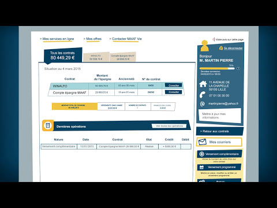The height and width of the screenshot is (208, 277).
Task: Click the WINALTO row name in the table
Action: 60,86
